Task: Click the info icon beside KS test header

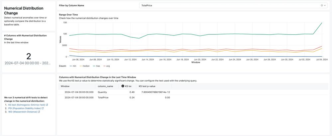Action: tap(123, 86)
